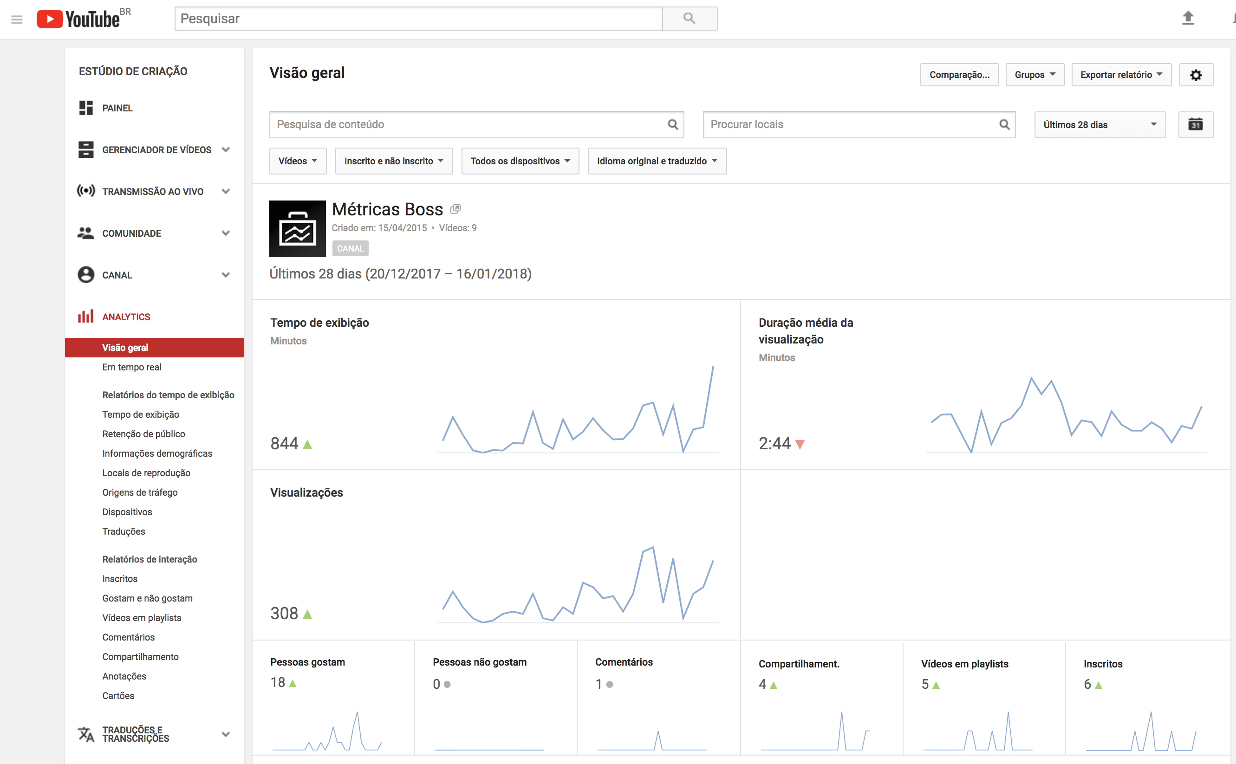Open settings via the gear icon
The height and width of the screenshot is (764, 1236).
[x=1196, y=75]
